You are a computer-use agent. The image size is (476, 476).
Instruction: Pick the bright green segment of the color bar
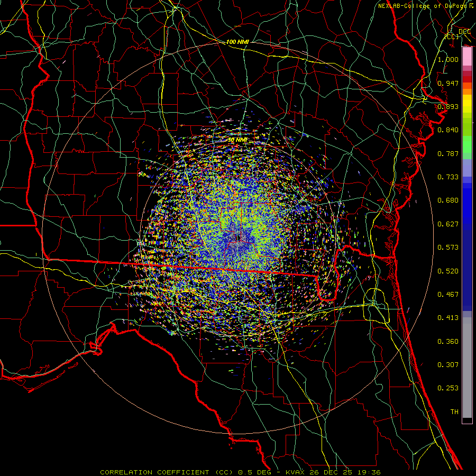coord(467,144)
